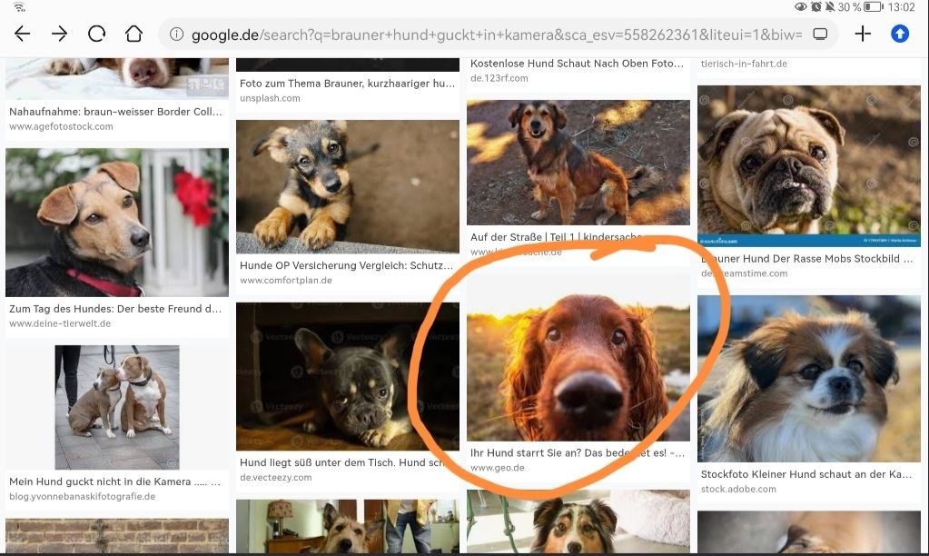Tap the browser forward arrow
This screenshot has height=556, width=929.
(60, 35)
